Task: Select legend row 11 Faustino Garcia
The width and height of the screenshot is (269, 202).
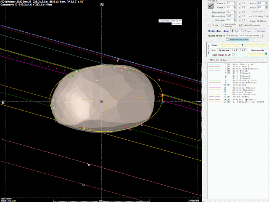Action: pos(236,88)
